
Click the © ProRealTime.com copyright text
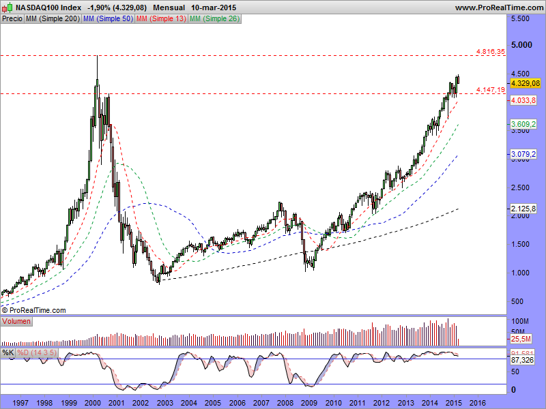point(33,310)
